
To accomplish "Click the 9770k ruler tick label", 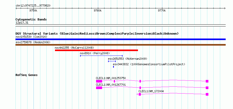I will [162, 10].
